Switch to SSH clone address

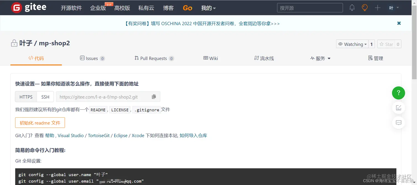pyautogui.click(x=45, y=96)
